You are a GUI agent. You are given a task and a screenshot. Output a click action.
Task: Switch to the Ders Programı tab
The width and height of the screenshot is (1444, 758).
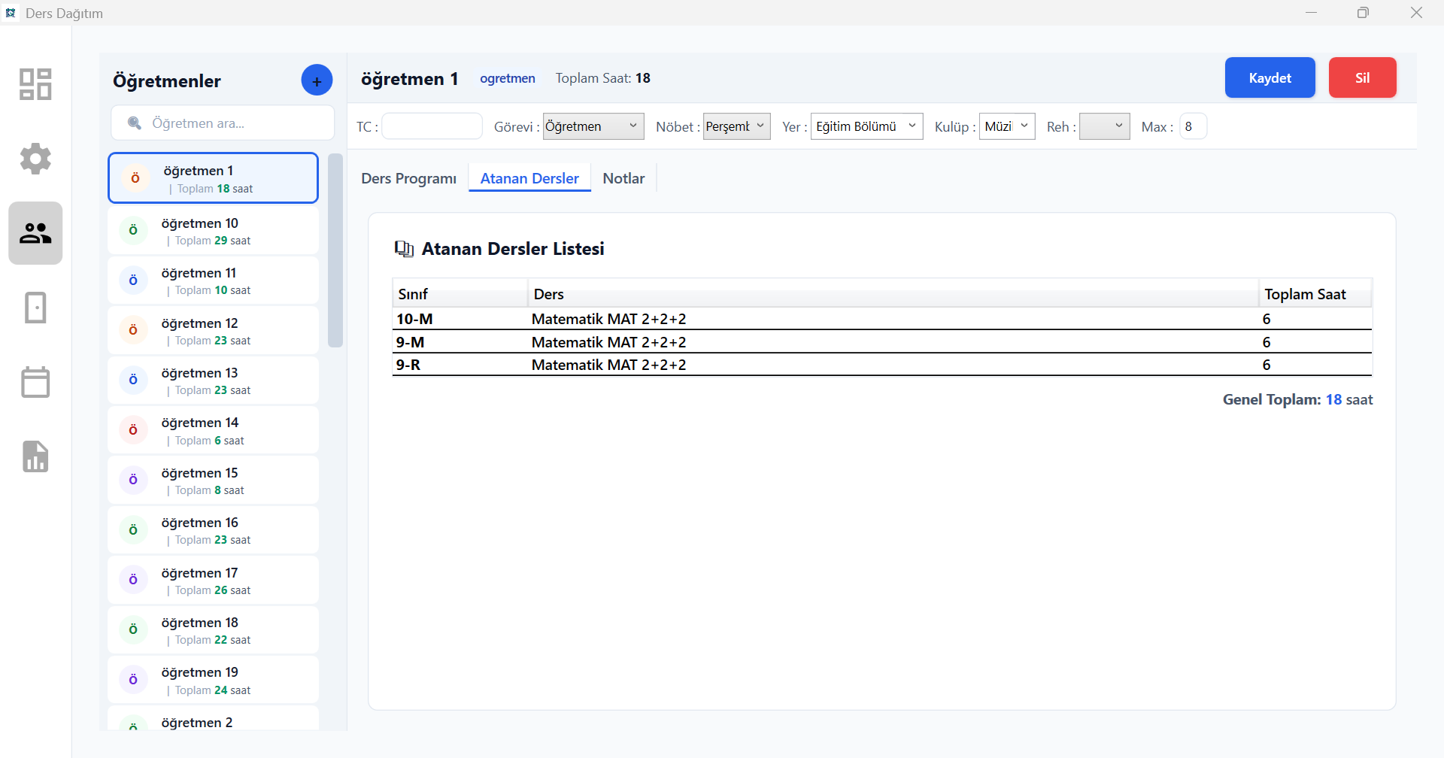pos(408,178)
